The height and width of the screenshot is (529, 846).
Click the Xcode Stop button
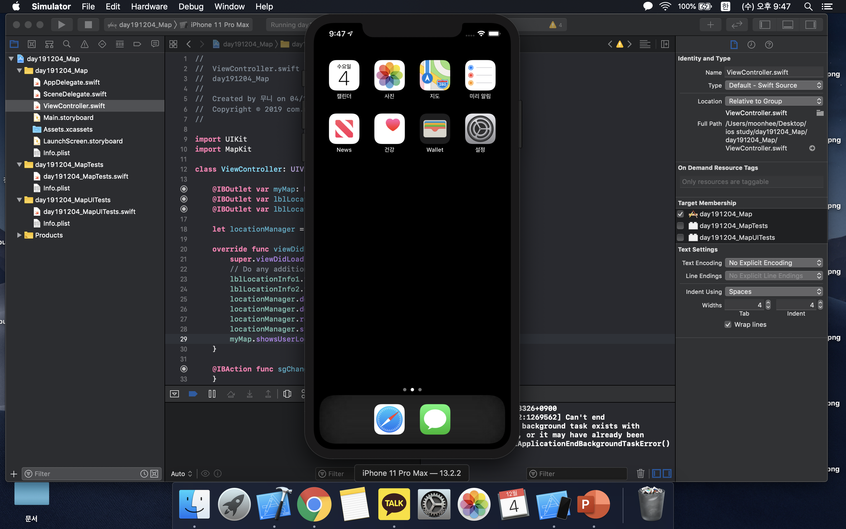(88, 24)
